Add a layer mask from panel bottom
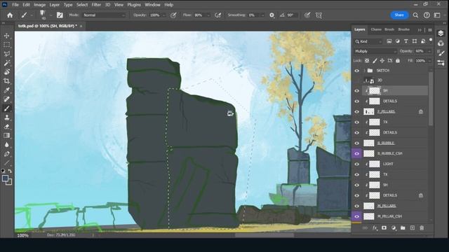Viewport: 449px width, 252px height. (384, 227)
